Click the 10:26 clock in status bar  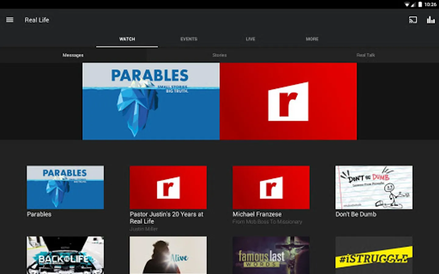[430, 4]
